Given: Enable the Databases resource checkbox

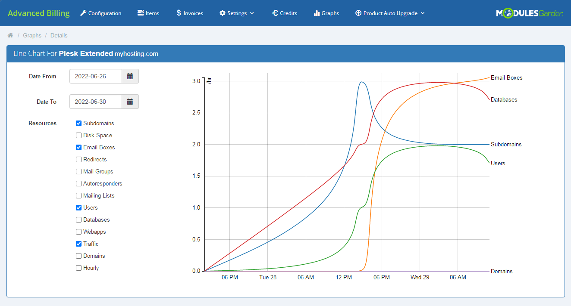Looking at the screenshot, I should coord(78,219).
